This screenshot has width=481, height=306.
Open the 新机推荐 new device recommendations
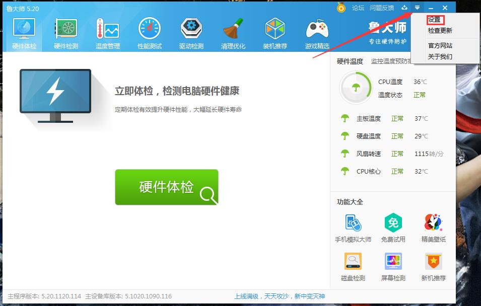[433, 265]
